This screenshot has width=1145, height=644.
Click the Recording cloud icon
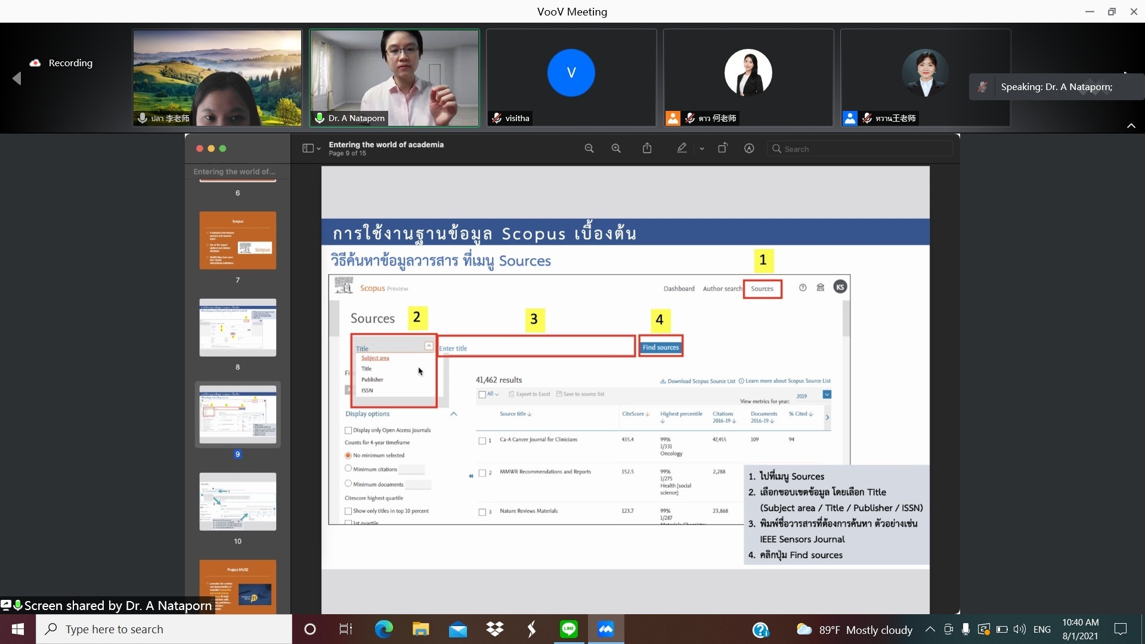point(35,63)
